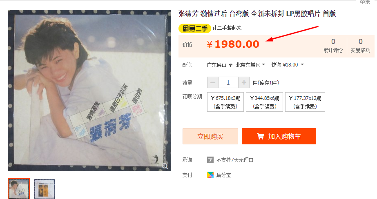The image size is (377, 199).
Task: Click the shopping cart icon
Action: (261, 136)
